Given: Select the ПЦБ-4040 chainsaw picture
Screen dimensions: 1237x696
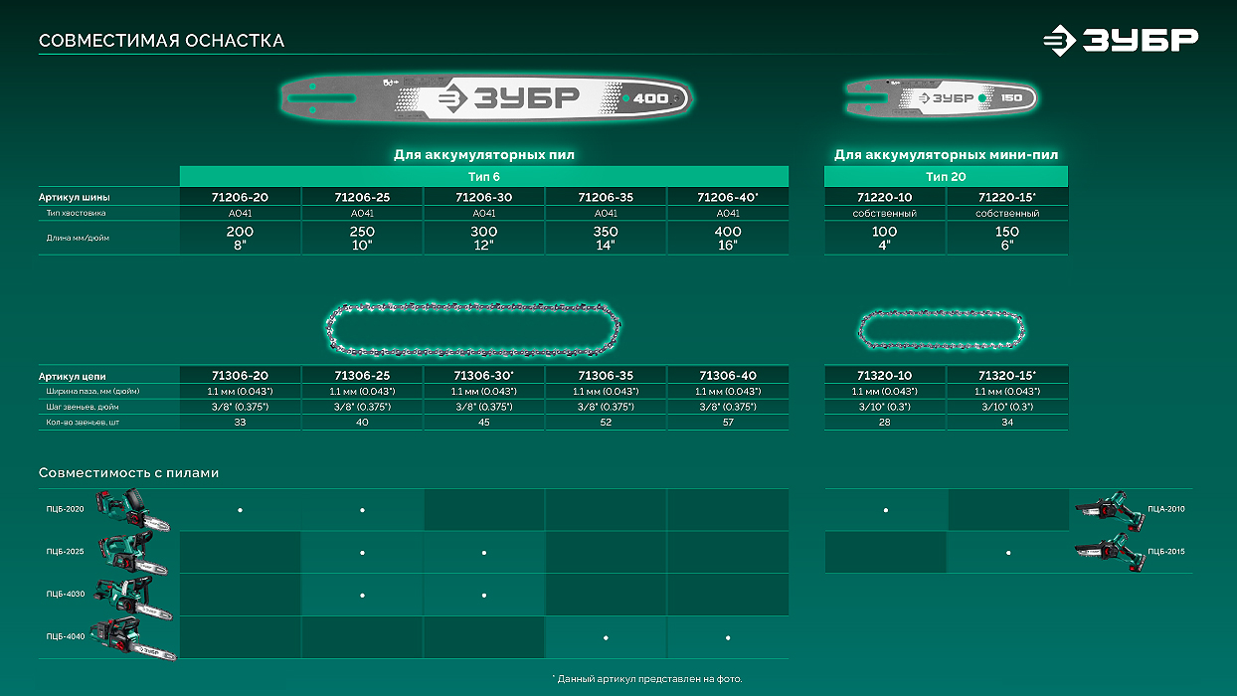Looking at the screenshot, I should pos(132,638).
